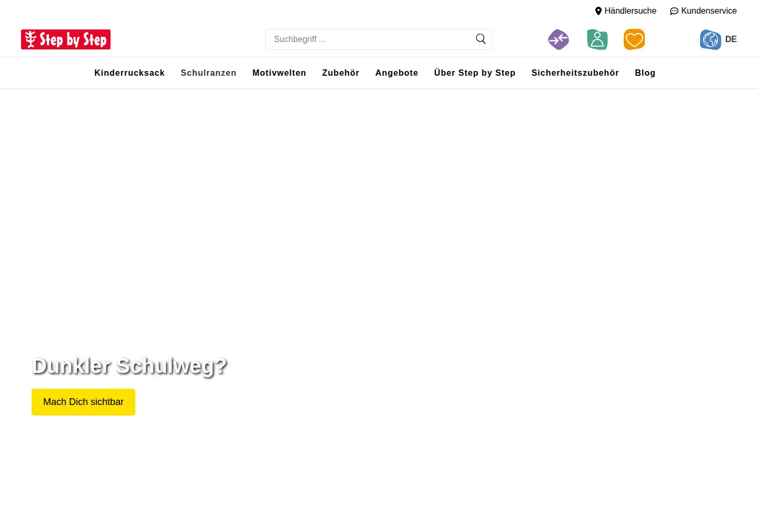Open Händlersuche dealer search link

626,11
